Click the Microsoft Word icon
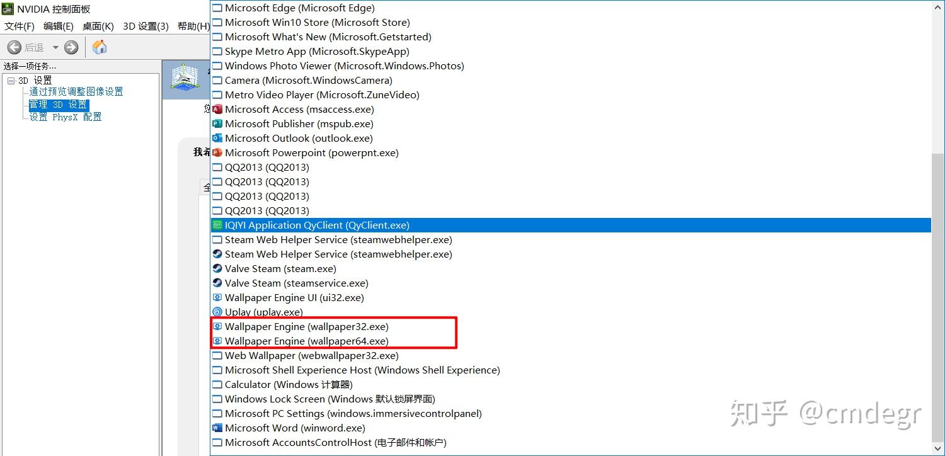 click(x=217, y=428)
